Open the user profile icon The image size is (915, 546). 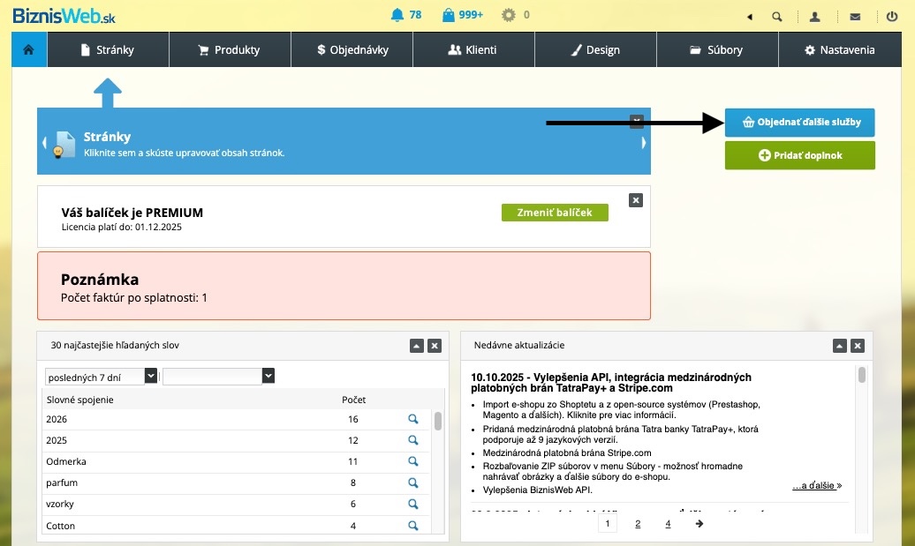click(815, 16)
